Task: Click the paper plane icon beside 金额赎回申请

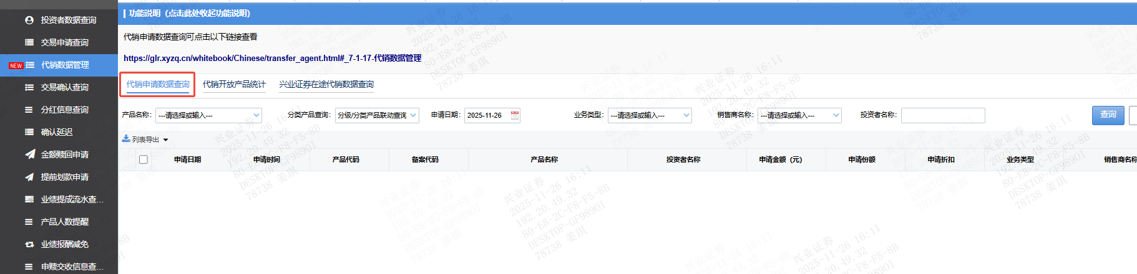Action: coord(29,154)
